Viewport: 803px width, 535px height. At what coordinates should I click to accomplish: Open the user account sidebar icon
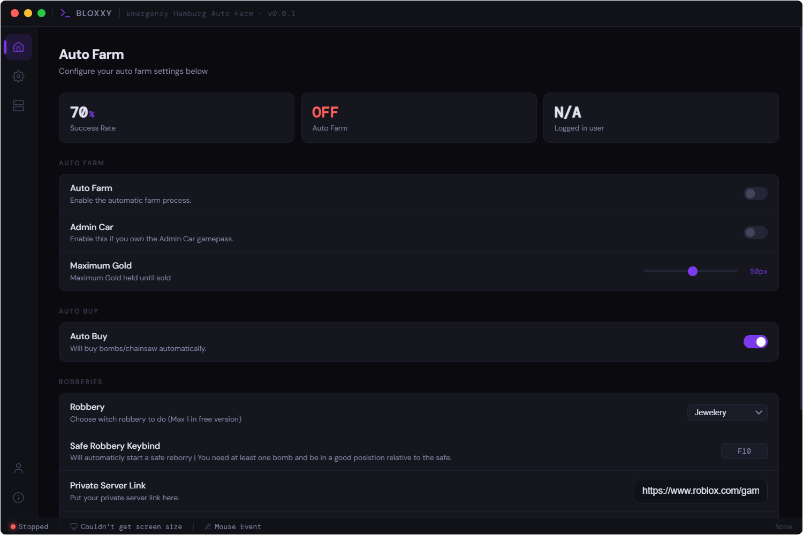pos(18,468)
